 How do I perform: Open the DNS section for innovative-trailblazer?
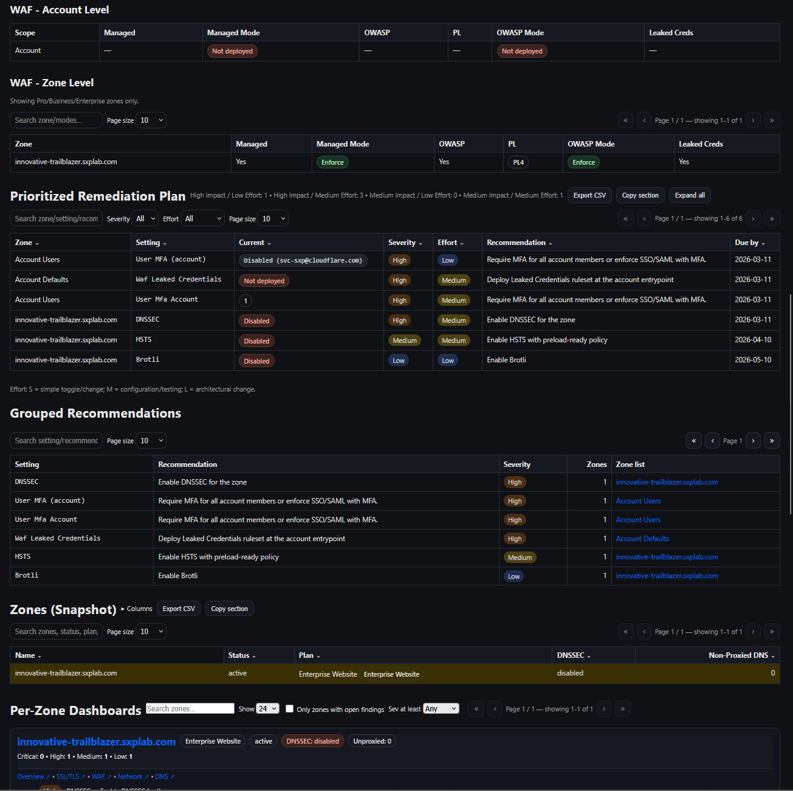(x=161, y=776)
